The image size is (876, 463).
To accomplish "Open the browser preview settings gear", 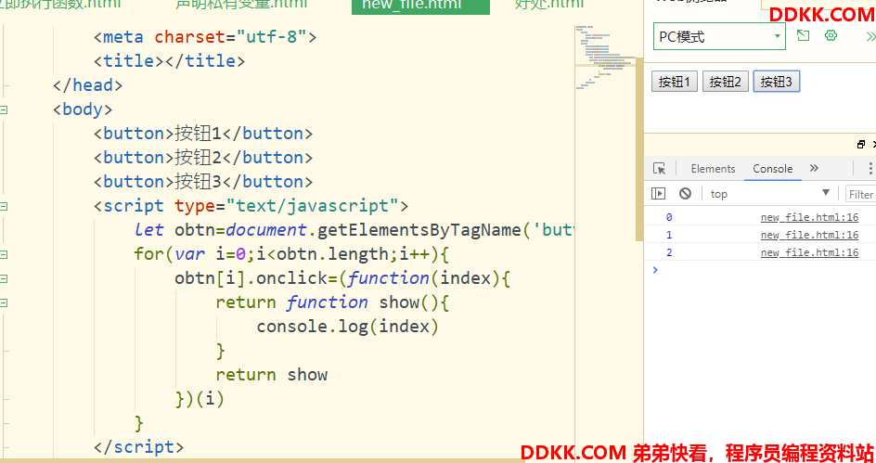I will tap(831, 36).
